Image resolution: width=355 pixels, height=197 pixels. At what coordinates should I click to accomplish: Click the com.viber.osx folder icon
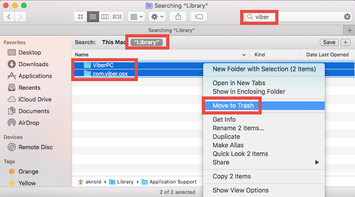coord(87,73)
